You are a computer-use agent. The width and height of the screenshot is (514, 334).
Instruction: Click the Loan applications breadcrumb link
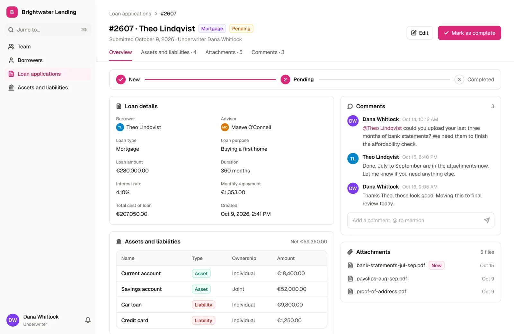click(x=130, y=14)
